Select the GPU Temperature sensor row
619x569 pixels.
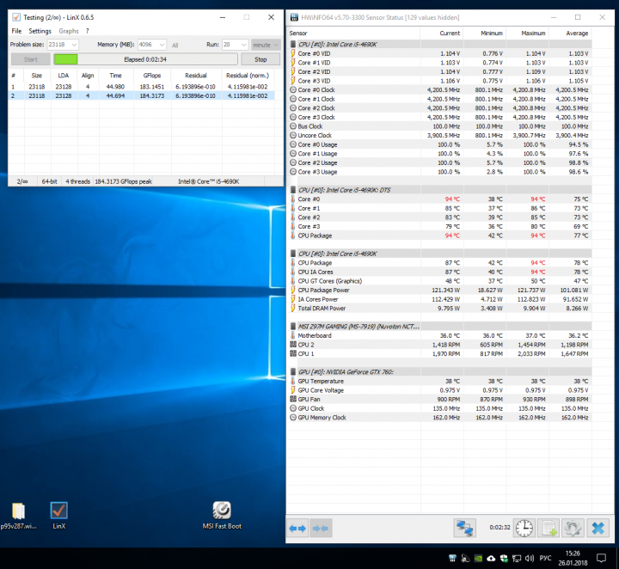pos(440,381)
